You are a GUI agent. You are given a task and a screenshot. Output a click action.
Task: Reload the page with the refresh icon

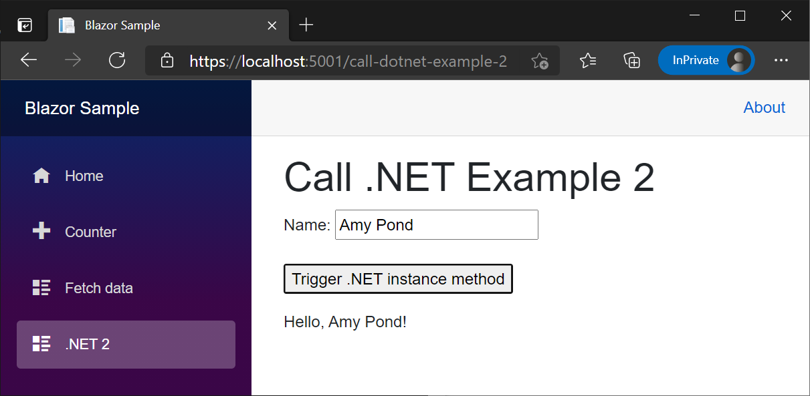117,60
